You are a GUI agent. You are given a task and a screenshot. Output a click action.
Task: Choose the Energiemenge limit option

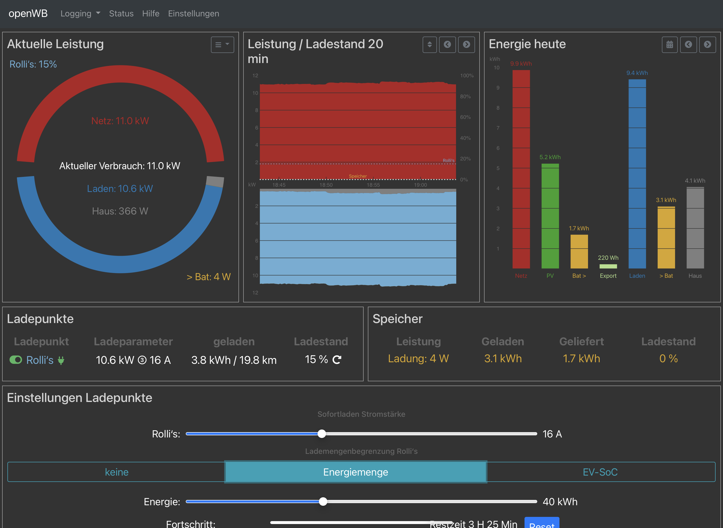pyautogui.click(x=356, y=472)
